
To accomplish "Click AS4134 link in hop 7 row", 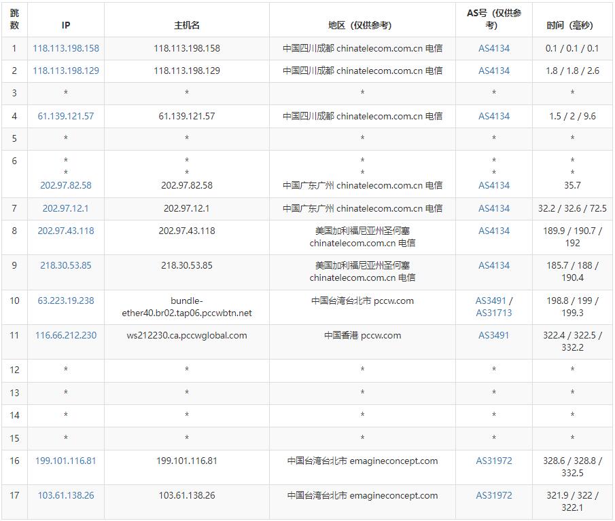I will point(494,208).
